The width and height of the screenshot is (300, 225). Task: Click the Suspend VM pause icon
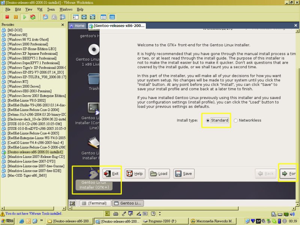[x=16, y=17]
